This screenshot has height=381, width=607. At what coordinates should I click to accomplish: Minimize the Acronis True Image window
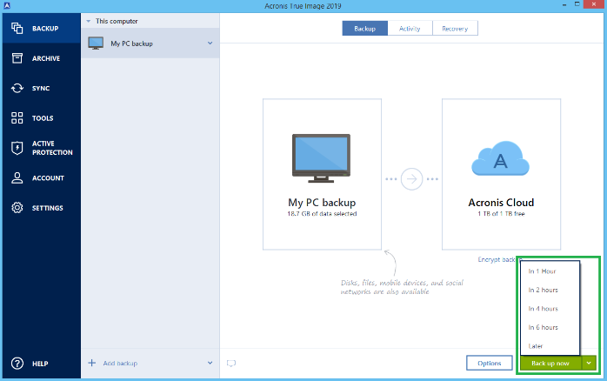pos(564,5)
